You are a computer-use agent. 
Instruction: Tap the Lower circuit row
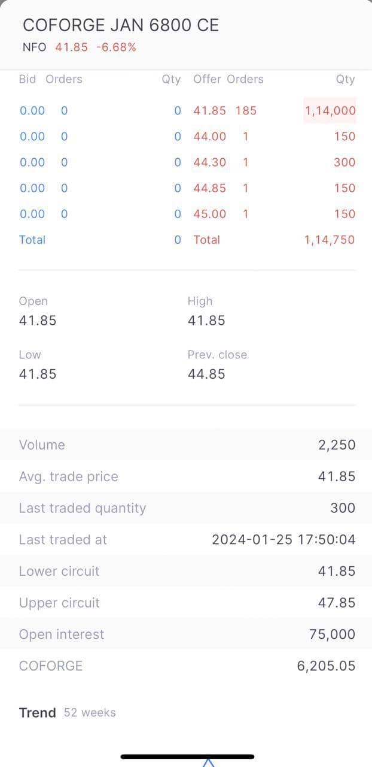186,571
